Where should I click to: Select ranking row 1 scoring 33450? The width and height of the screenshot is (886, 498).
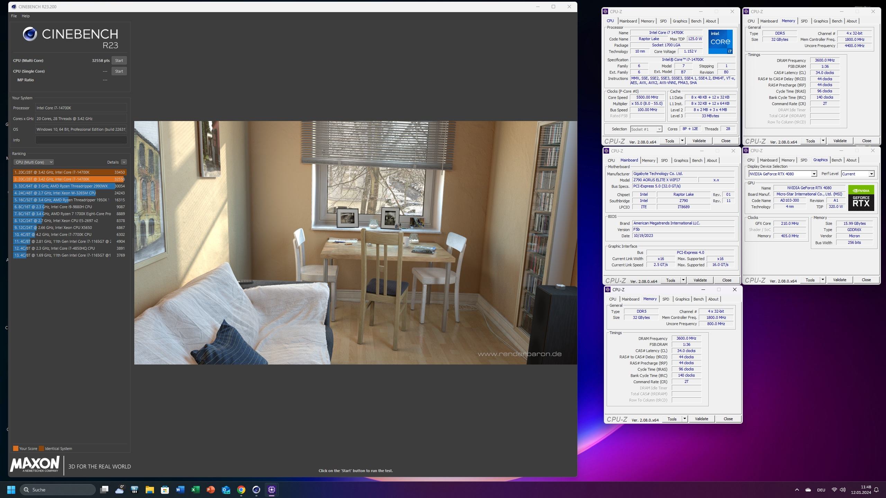pyautogui.click(x=70, y=172)
